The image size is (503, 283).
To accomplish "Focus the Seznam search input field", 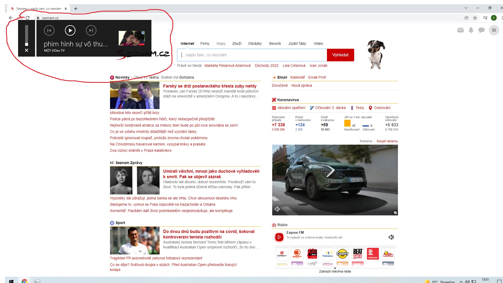I will (x=251, y=55).
